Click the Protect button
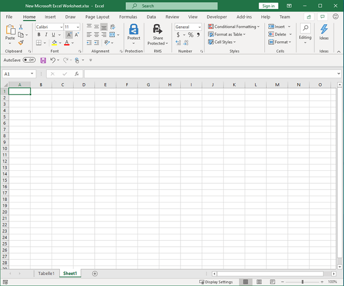 [133, 34]
